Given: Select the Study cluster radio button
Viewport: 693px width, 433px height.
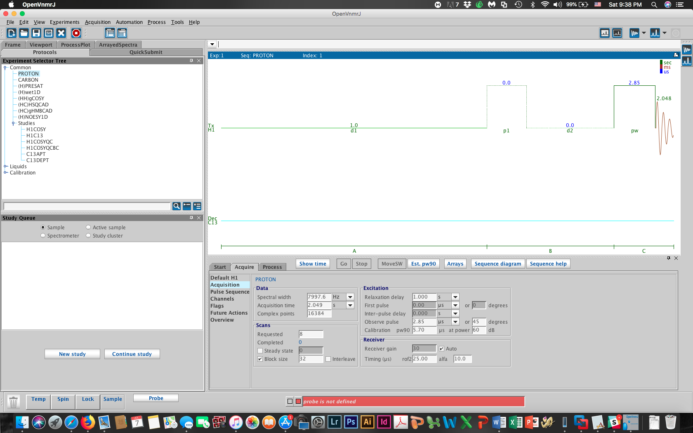Looking at the screenshot, I should coord(88,235).
